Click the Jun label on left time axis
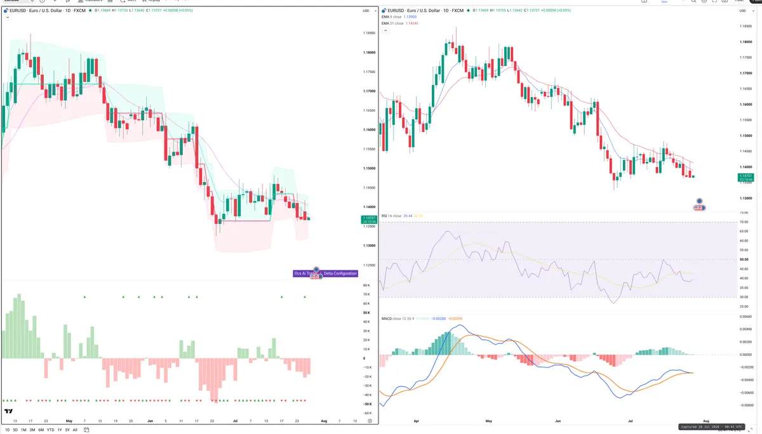 (150, 421)
